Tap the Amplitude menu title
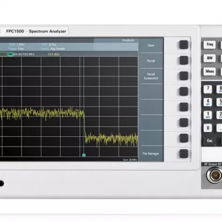The width and height of the screenshot is (222, 222). (128, 40)
